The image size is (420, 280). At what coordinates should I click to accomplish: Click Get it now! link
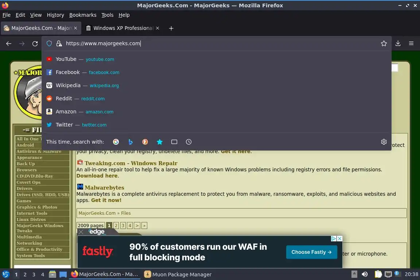coord(106,200)
